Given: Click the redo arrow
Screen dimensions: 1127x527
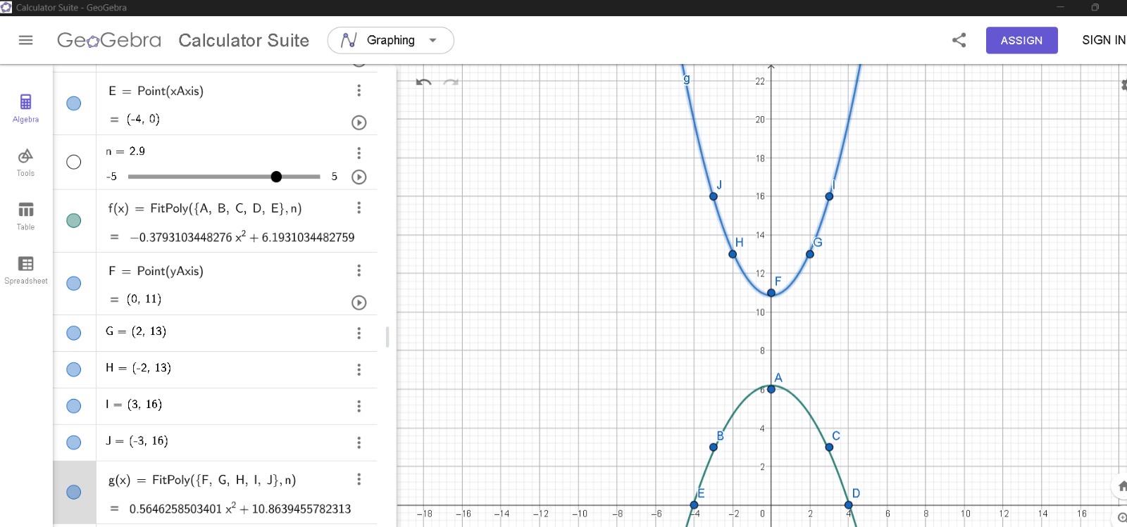Looking at the screenshot, I should point(451,82).
